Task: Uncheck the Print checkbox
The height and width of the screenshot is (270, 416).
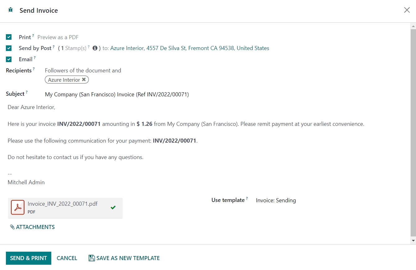Action: tap(9, 37)
